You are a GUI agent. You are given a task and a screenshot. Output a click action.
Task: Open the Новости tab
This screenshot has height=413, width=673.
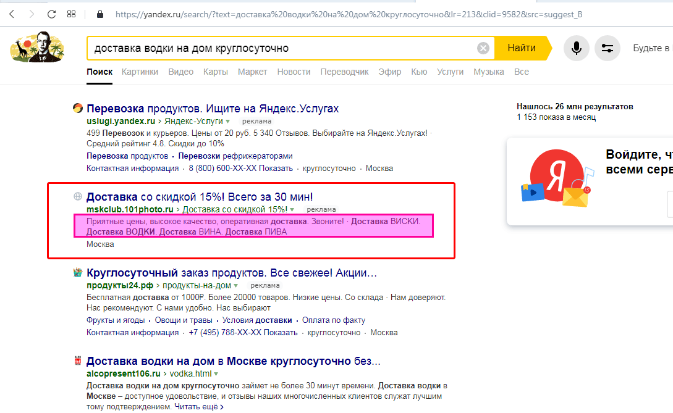click(x=294, y=72)
